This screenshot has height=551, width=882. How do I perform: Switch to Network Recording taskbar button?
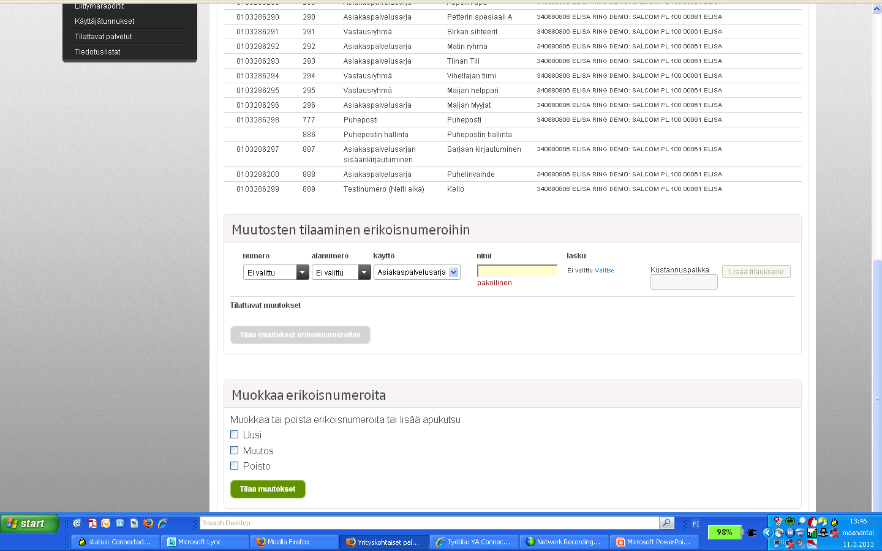(x=563, y=542)
